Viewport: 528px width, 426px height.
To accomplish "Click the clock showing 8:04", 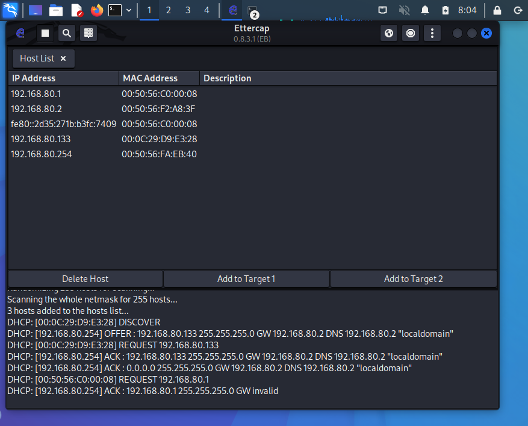I will click(x=467, y=10).
